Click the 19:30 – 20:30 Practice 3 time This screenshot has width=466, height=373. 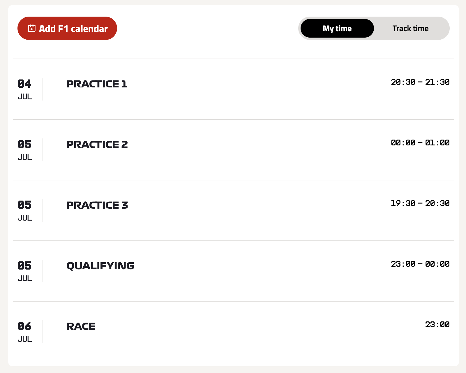click(x=420, y=203)
